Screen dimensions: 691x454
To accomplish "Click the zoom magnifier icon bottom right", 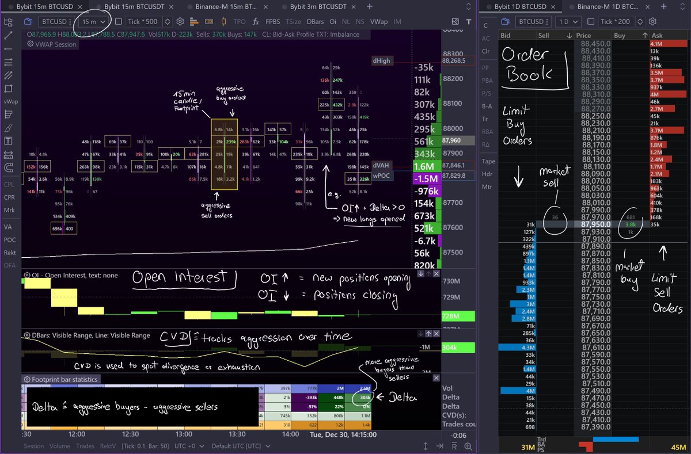I will 469,446.
